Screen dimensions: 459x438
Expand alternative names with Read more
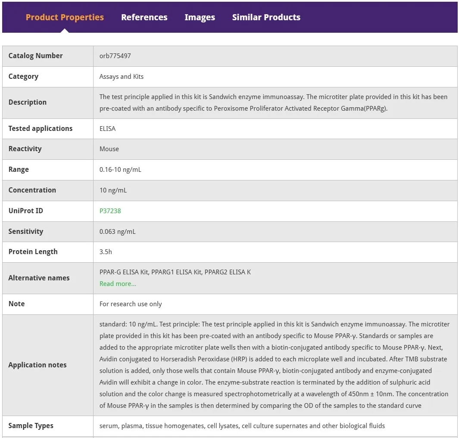118,284
